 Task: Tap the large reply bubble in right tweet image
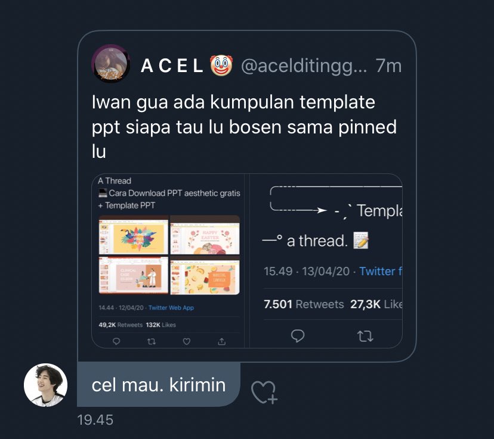[297, 336]
